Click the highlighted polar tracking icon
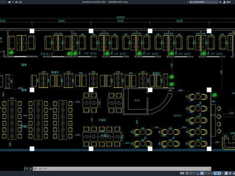 tap(202, 173)
